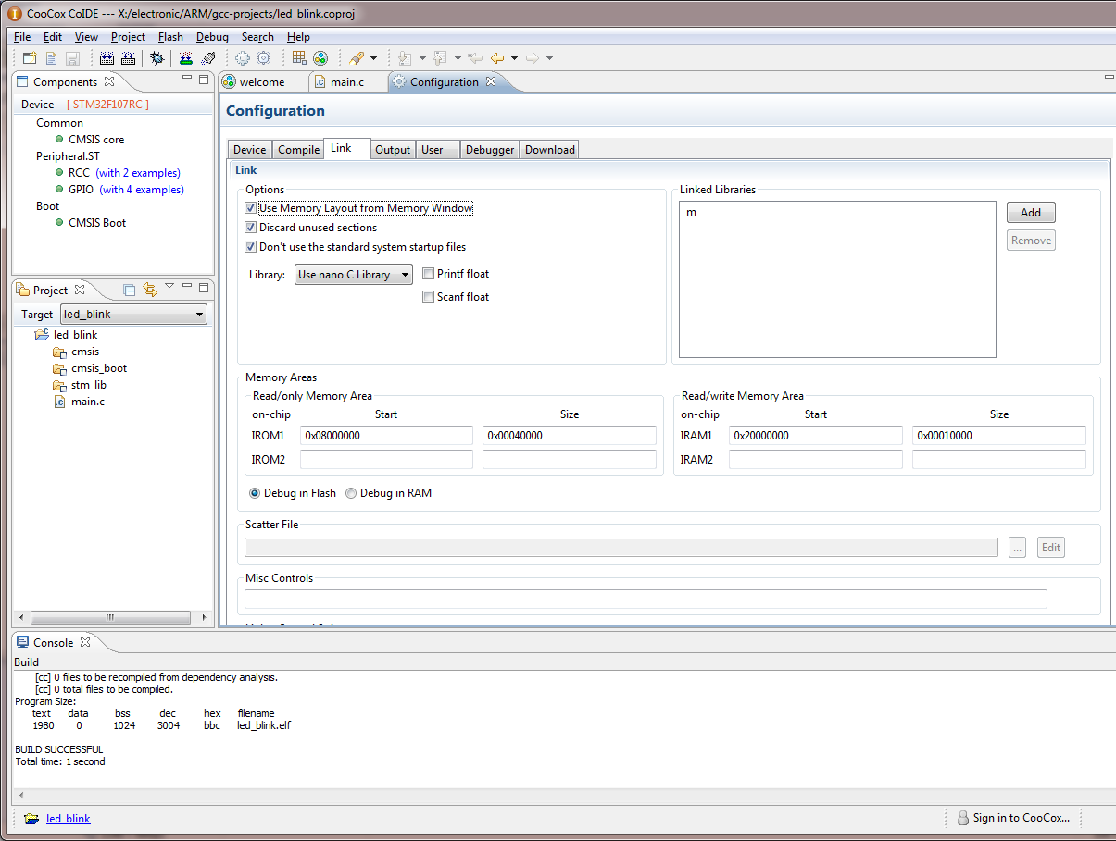The image size is (1116, 841).
Task: Click the first gear configuration toolbar icon
Action: click(243, 58)
